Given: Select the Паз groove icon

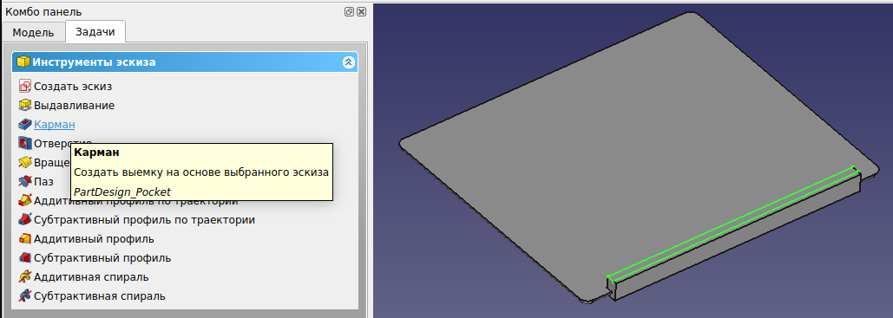Looking at the screenshot, I should click(24, 181).
